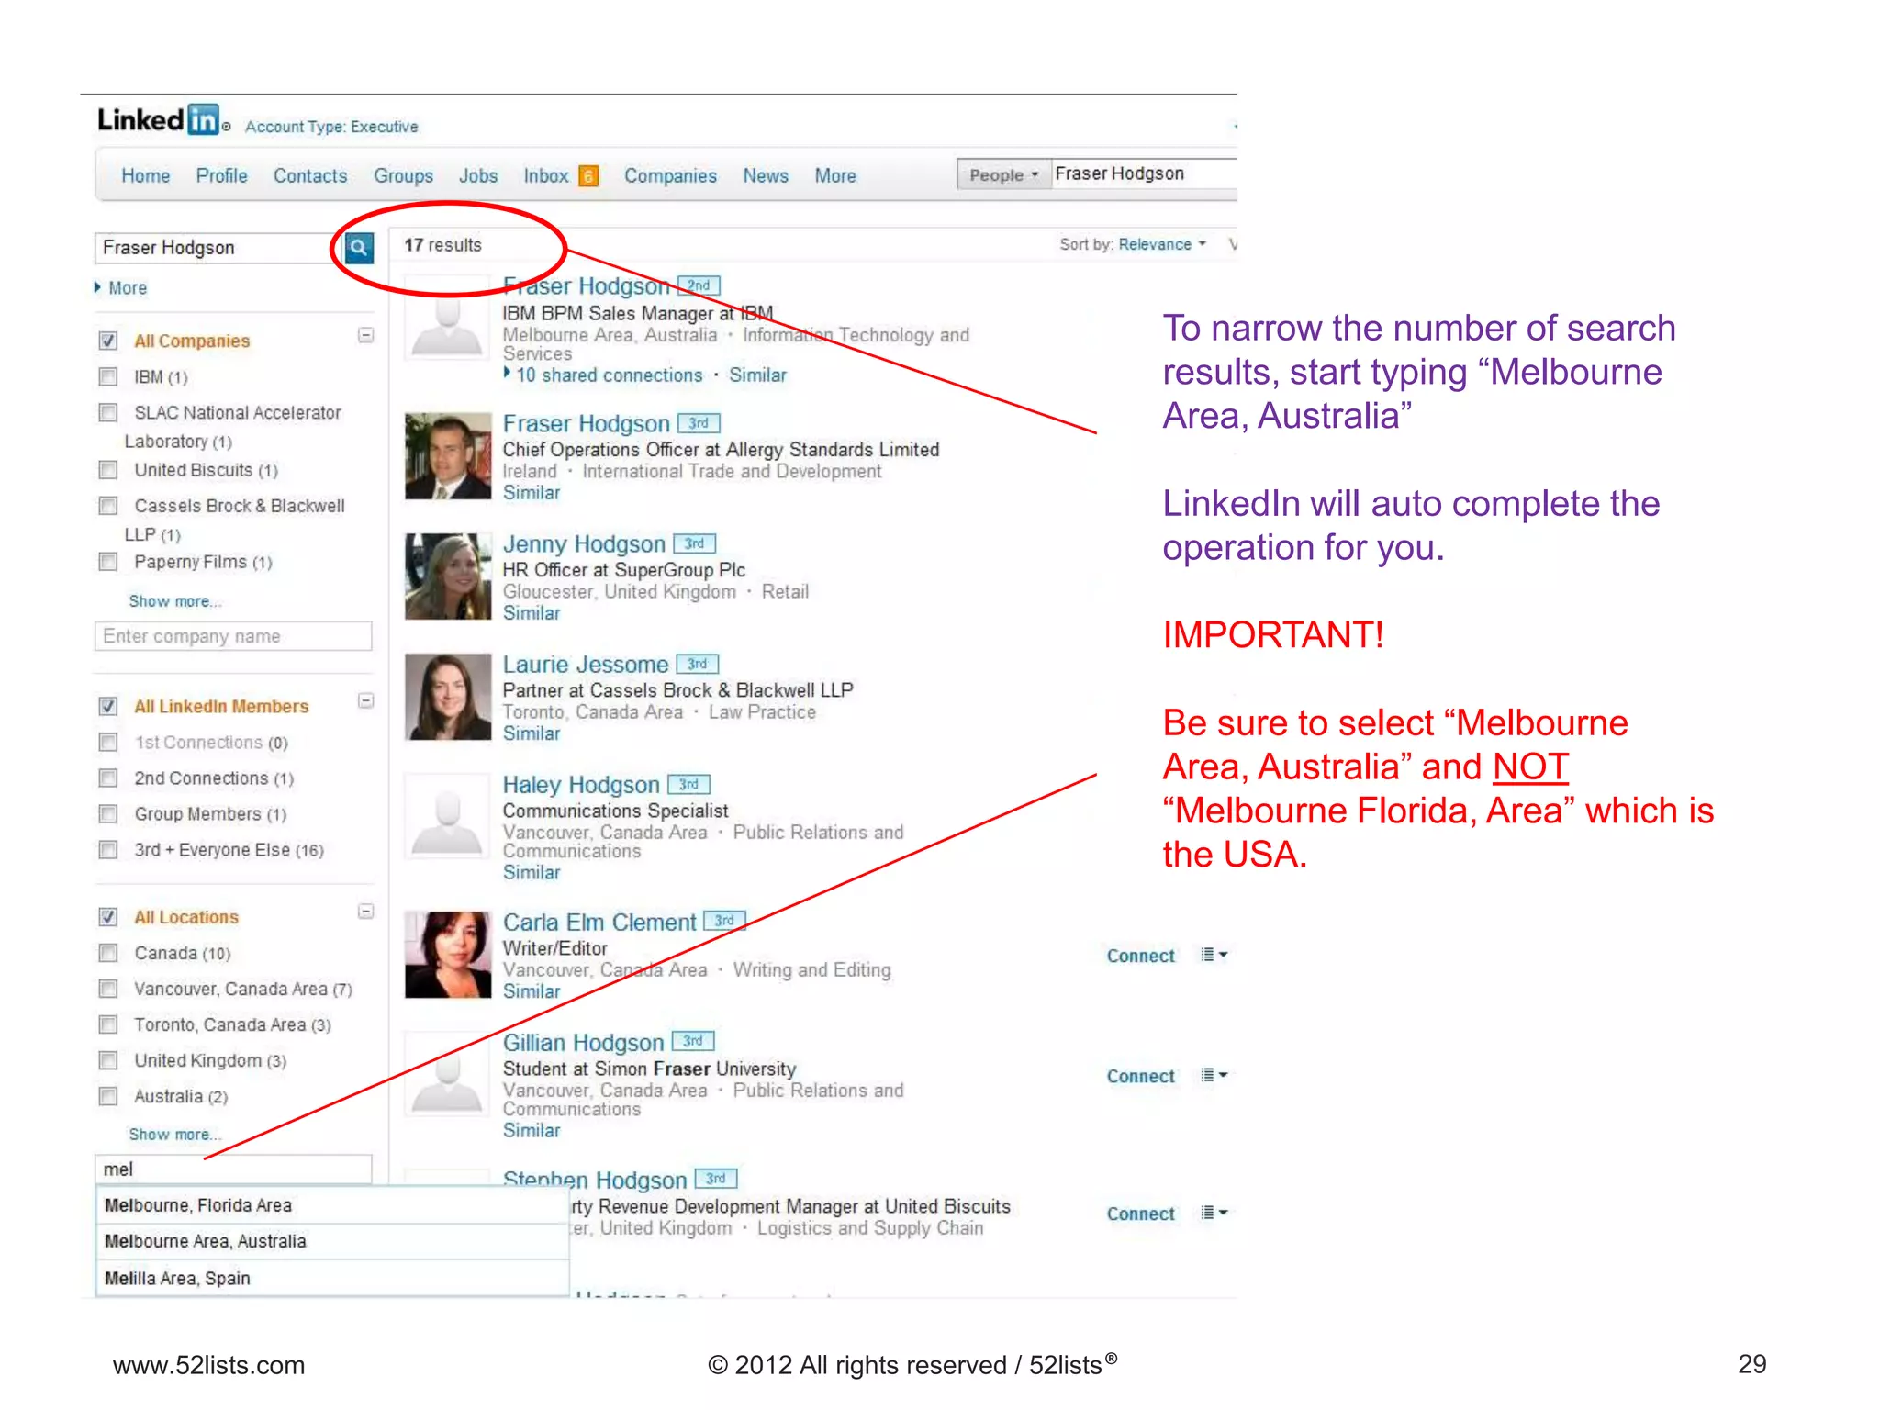Click Jenny Hodgson's profile photo
This screenshot has height=1410, width=1880.
448,576
